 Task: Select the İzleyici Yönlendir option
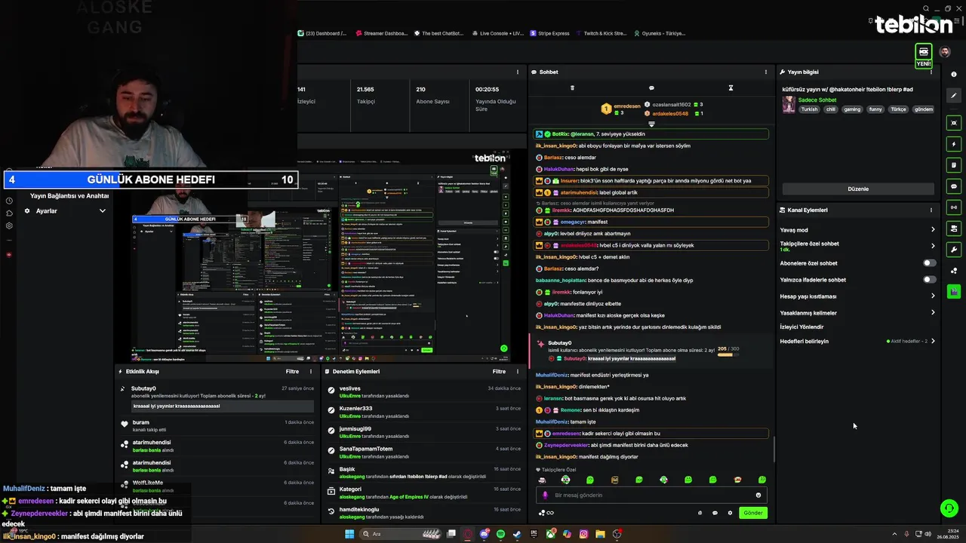[801, 327]
